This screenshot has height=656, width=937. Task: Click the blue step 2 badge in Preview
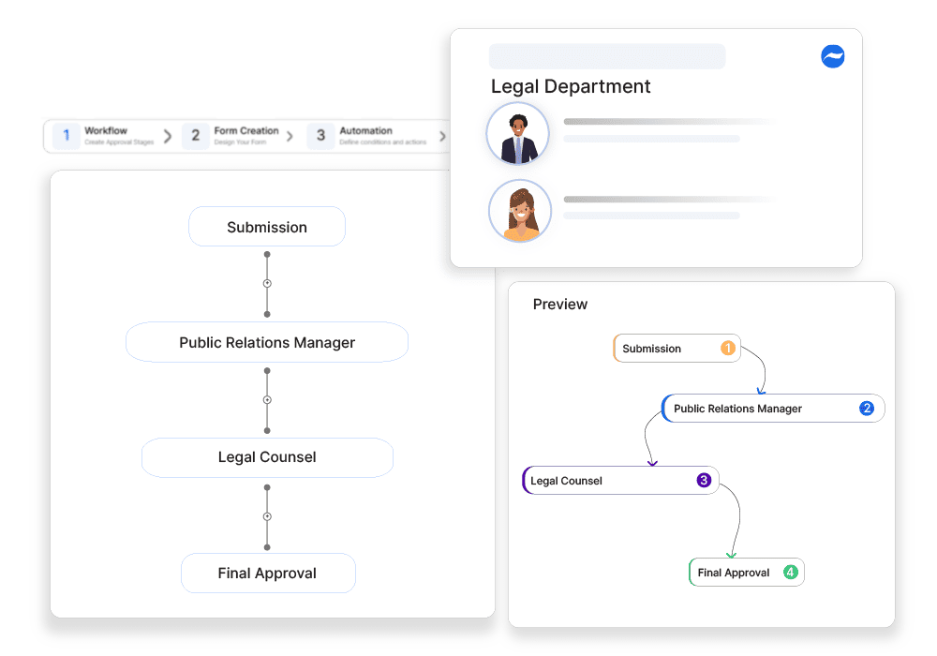[x=867, y=408]
